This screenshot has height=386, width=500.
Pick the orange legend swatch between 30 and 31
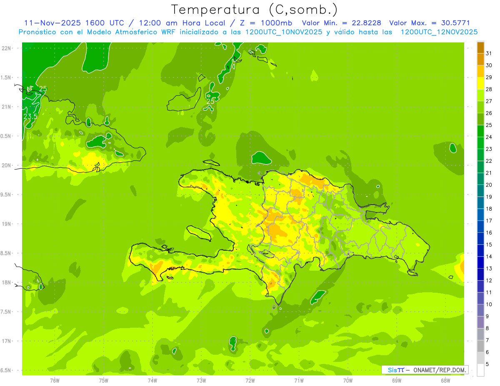(x=480, y=60)
